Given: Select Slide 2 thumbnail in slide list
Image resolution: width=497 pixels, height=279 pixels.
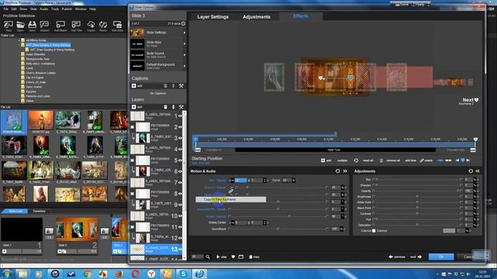Looking at the screenshot, I should 77,230.
